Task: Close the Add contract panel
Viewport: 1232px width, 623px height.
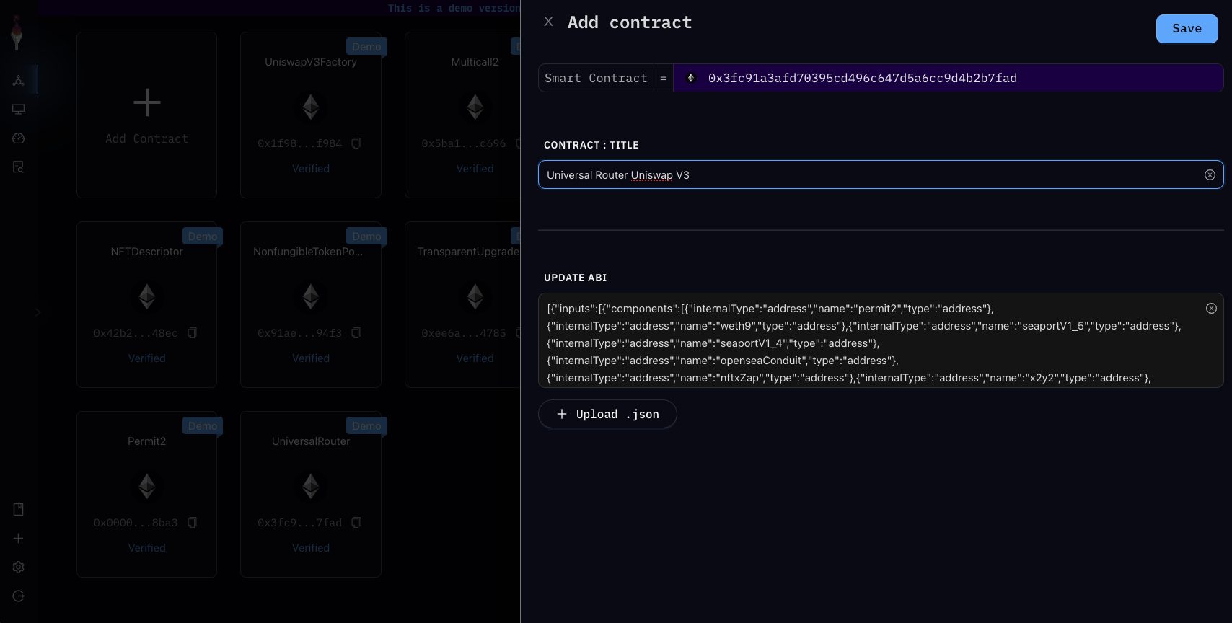Action: click(548, 22)
